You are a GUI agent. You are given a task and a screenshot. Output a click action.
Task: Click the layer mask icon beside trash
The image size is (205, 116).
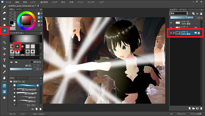tap(197, 108)
